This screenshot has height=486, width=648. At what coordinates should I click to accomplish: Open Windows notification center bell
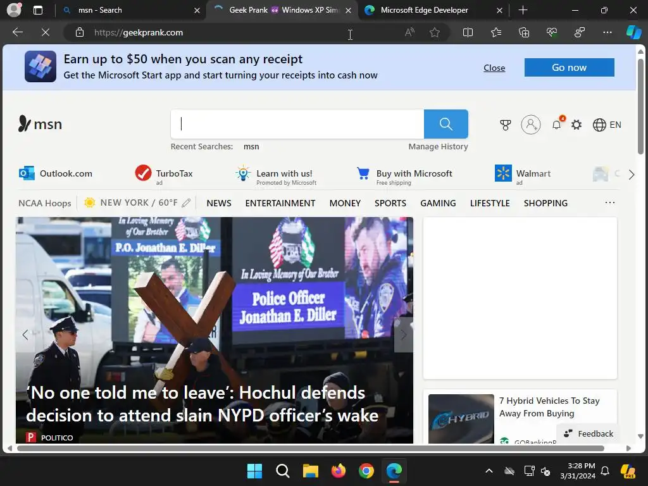(x=605, y=471)
